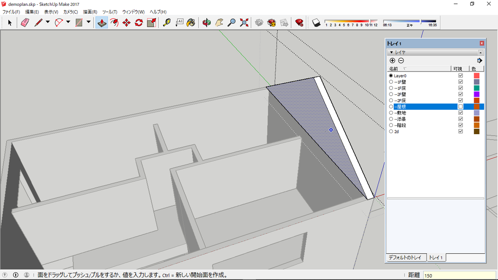The height and width of the screenshot is (280, 498).
Task: Click the LayOut send icon
Action: point(284,22)
